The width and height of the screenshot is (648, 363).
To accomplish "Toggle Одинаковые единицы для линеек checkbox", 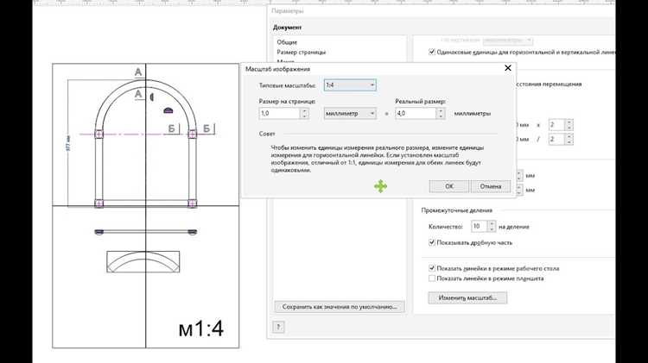I will 432,52.
